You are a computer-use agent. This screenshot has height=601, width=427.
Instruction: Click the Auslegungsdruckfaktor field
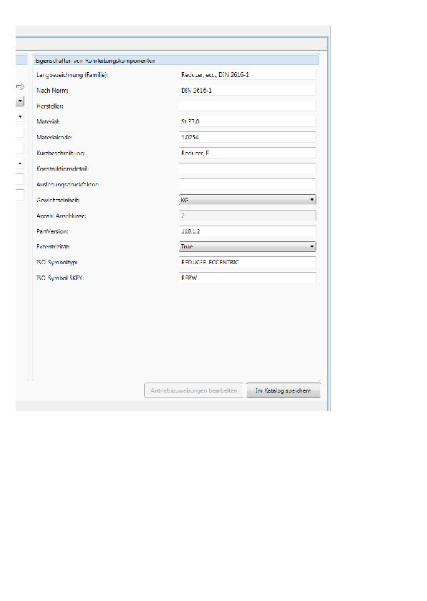click(x=247, y=184)
